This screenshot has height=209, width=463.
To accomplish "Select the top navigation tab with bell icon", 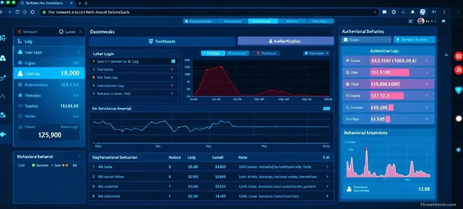I will (x=200, y=21).
